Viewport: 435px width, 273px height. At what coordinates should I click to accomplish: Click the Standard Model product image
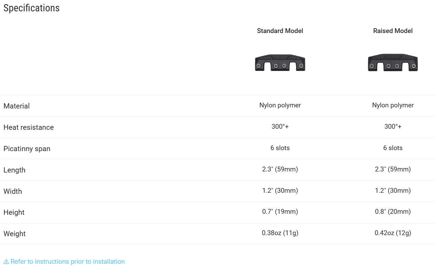tap(280, 63)
